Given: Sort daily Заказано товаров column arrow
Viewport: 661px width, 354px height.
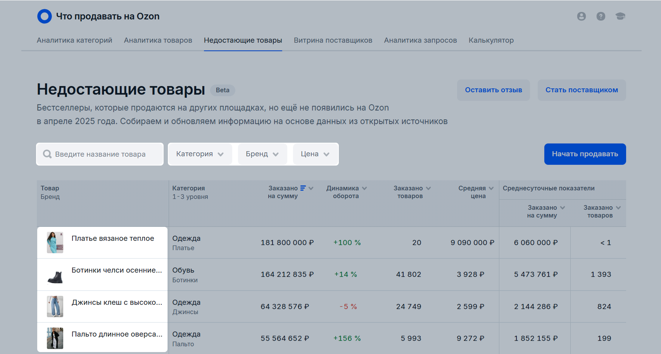Looking at the screenshot, I should click(x=618, y=208).
